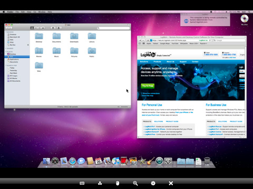Viewport: 253px width, 189px height.
Task: Close the remote session with X icon
Action: coord(171,183)
